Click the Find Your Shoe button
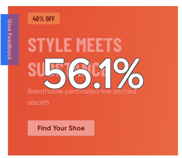182x158 pixels. (61, 128)
